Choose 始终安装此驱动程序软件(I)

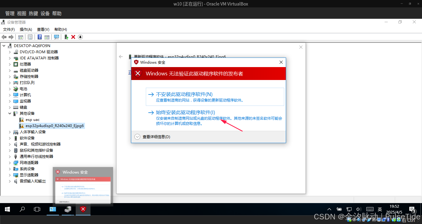click(x=215, y=118)
